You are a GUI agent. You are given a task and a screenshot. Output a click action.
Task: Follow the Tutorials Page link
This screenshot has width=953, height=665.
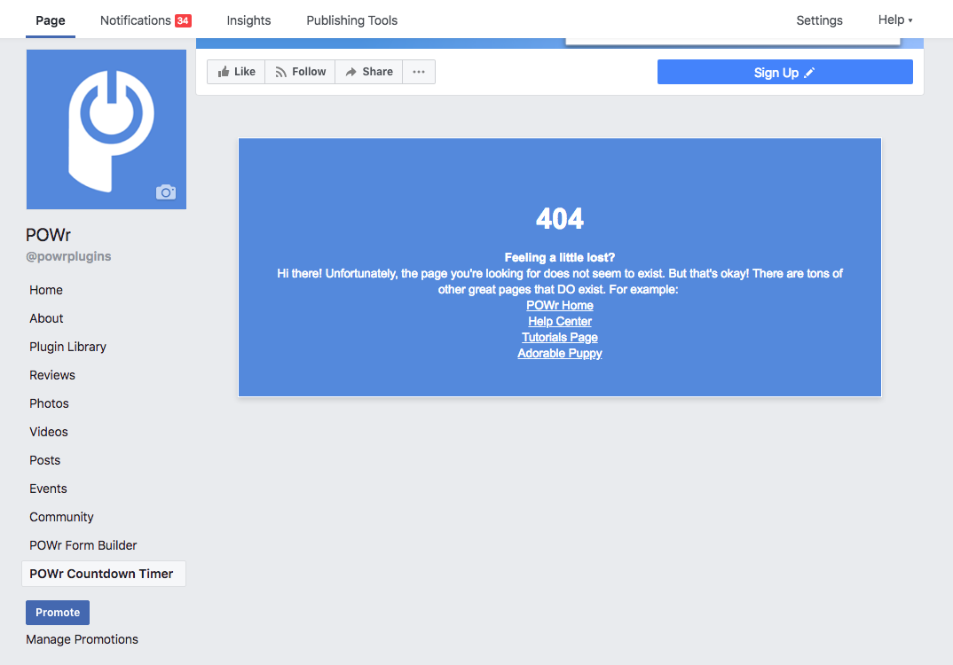(560, 337)
